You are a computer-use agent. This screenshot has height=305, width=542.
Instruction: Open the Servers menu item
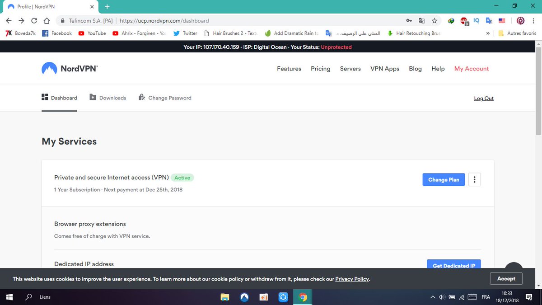tap(350, 69)
